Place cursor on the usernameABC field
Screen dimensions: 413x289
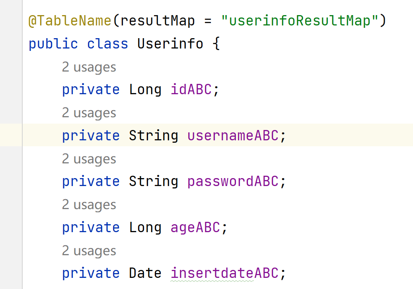coord(233,136)
